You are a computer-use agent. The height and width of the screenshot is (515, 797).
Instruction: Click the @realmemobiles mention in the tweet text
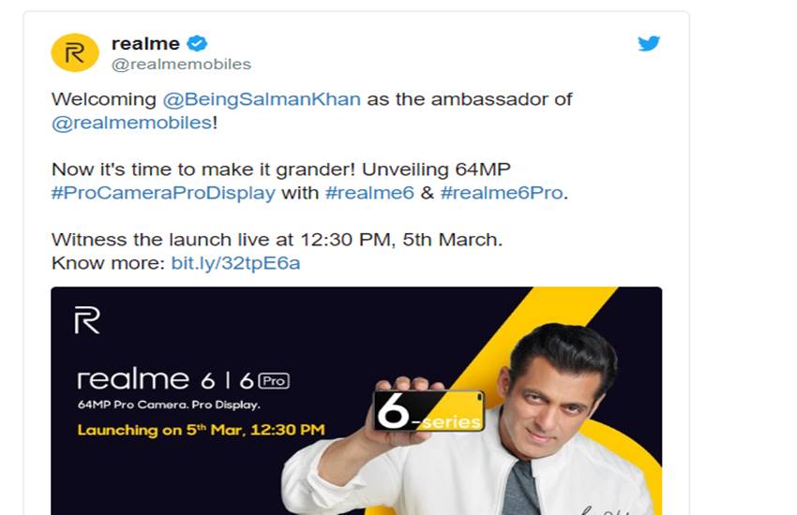(x=131, y=123)
